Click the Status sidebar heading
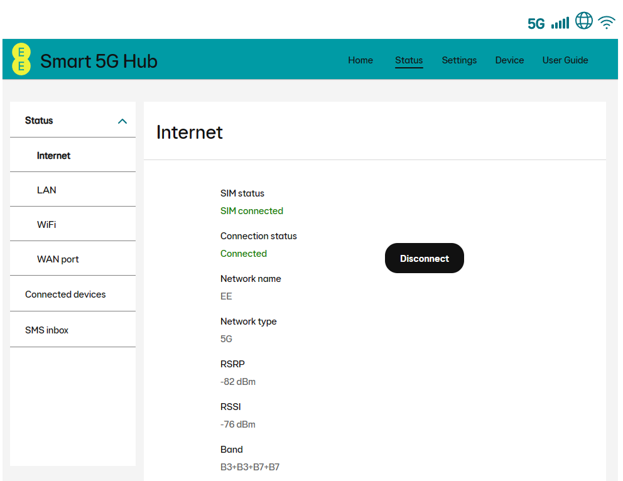 click(39, 121)
